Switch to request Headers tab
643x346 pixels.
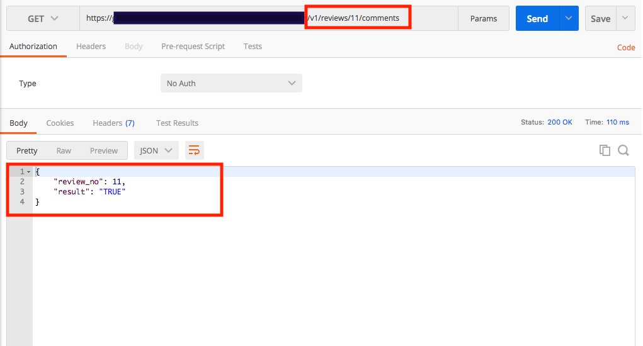(91, 46)
